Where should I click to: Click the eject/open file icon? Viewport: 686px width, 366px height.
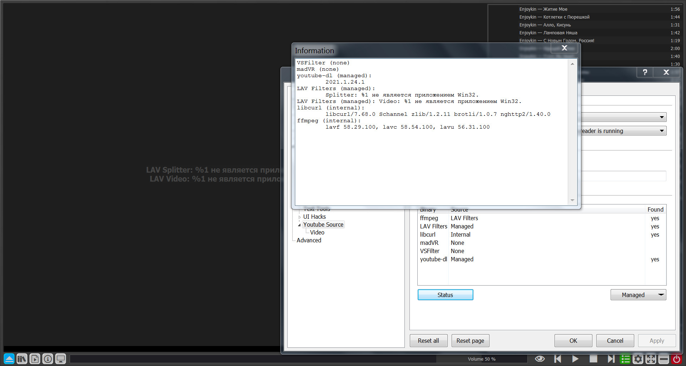coord(9,358)
